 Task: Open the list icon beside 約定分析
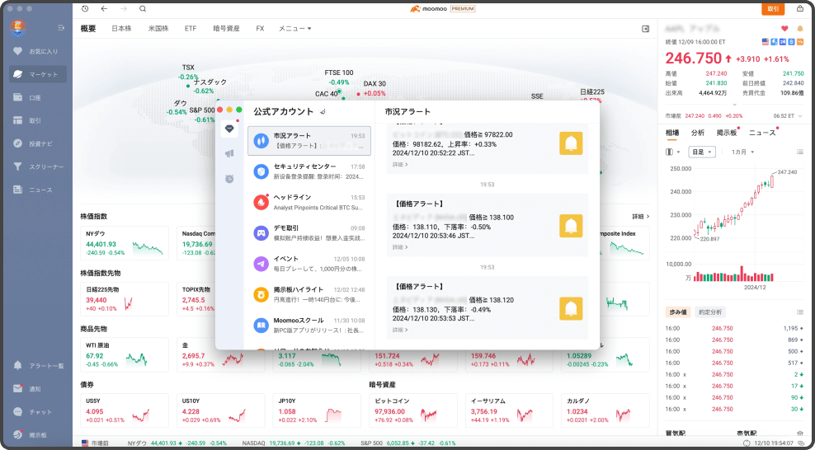pos(800,312)
